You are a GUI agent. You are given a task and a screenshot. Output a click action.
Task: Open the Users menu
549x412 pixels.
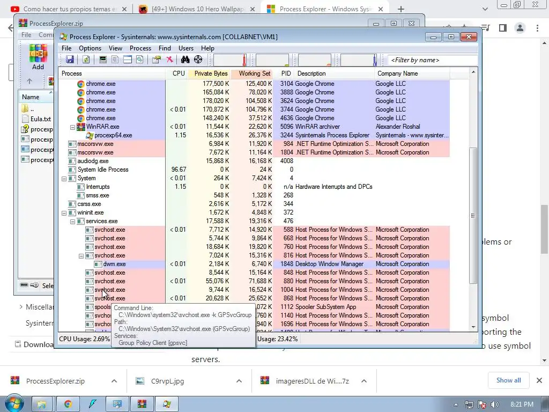tap(186, 48)
